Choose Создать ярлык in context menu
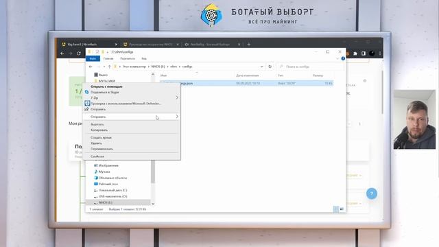The height and width of the screenshot is (247, 439). 101,137
